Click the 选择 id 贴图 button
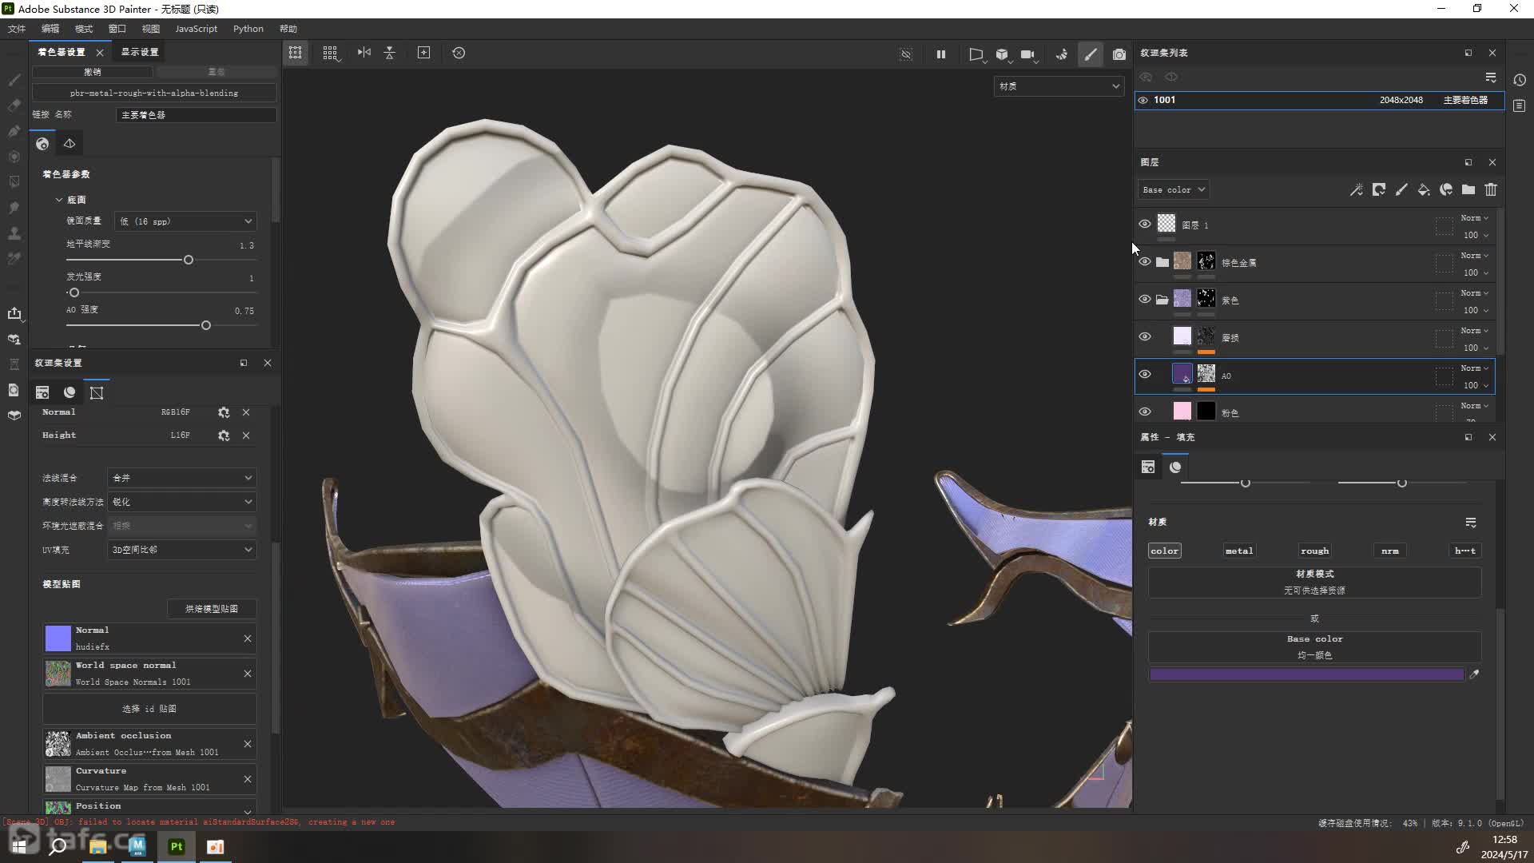Image resolution: width=1534 pixels, height=863 pixels. pos(149,709)
